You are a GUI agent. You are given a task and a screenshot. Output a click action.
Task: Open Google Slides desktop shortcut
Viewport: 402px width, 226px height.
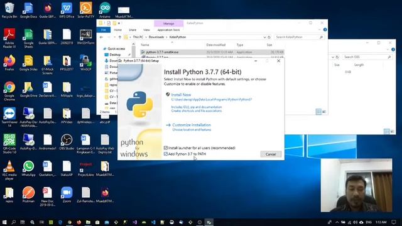click(x=28, y=63)
